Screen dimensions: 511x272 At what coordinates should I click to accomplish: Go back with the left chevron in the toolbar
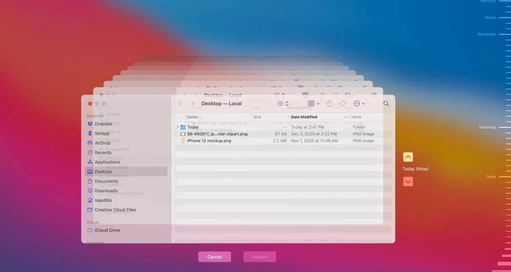click(181, 104)
